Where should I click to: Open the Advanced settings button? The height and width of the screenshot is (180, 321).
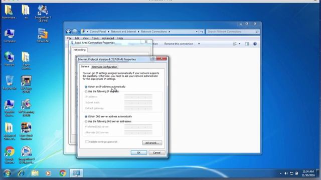(152, 143)
